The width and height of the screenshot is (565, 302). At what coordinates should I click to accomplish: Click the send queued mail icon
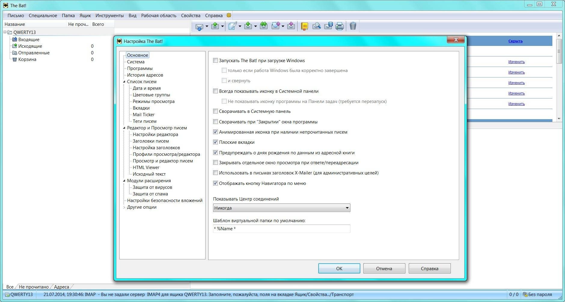[x=215, y=26]
